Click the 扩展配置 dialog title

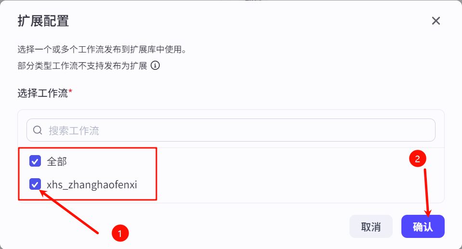(x=43, y=21)
